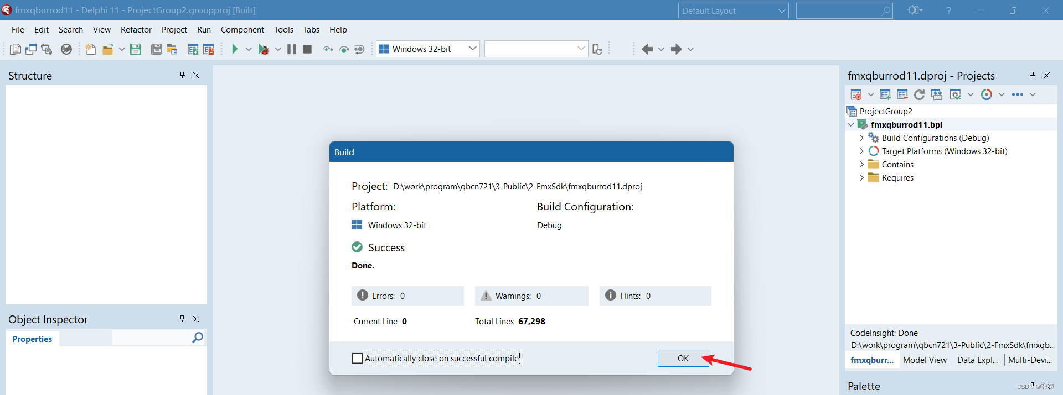
Task: Switch to the Multi-Device tab
Action: [x=1030, y=360]
